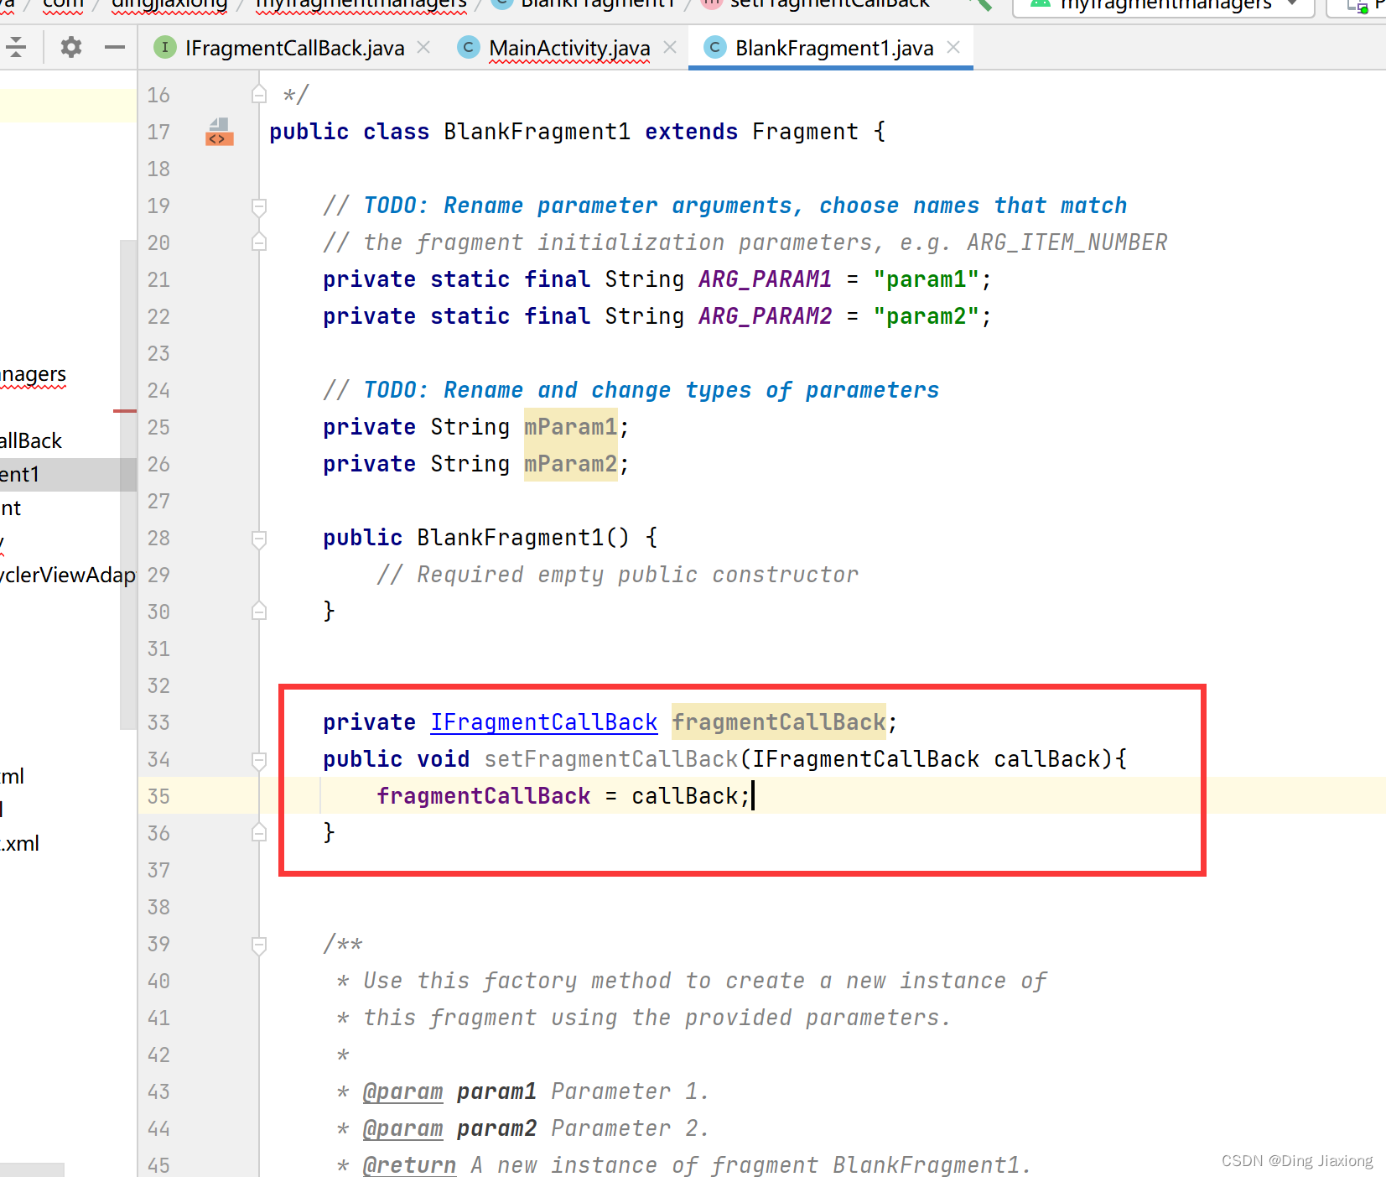Click line number 35 in the gutter
The image size is (1386, 1177).
click(158, 796)
